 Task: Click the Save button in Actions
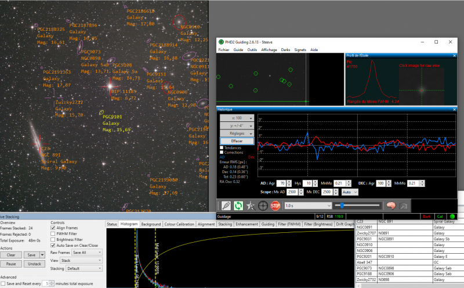click(x=31, y=255)
